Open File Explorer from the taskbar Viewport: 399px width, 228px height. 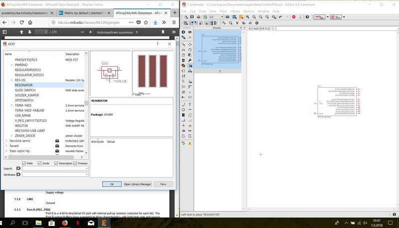(38, 223)
